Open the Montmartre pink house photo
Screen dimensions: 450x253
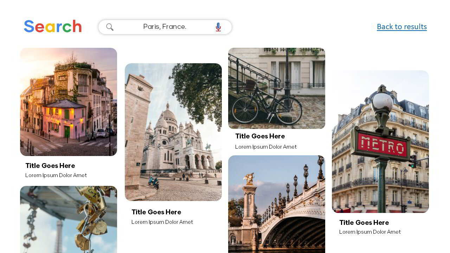tap(69, 102)
